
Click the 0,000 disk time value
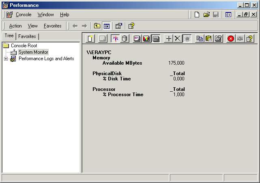[179, 79]
